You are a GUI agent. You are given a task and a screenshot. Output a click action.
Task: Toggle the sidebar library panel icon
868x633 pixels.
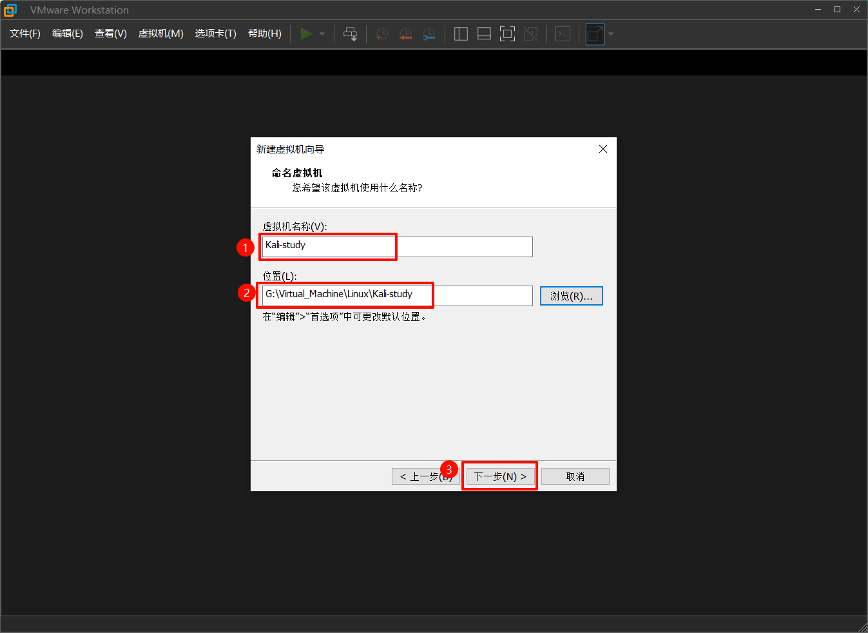click(x=461, y=34)
